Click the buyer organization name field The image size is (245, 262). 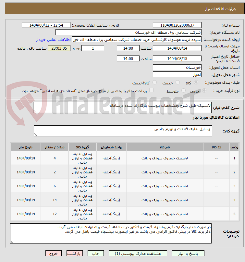click(128, 32)
